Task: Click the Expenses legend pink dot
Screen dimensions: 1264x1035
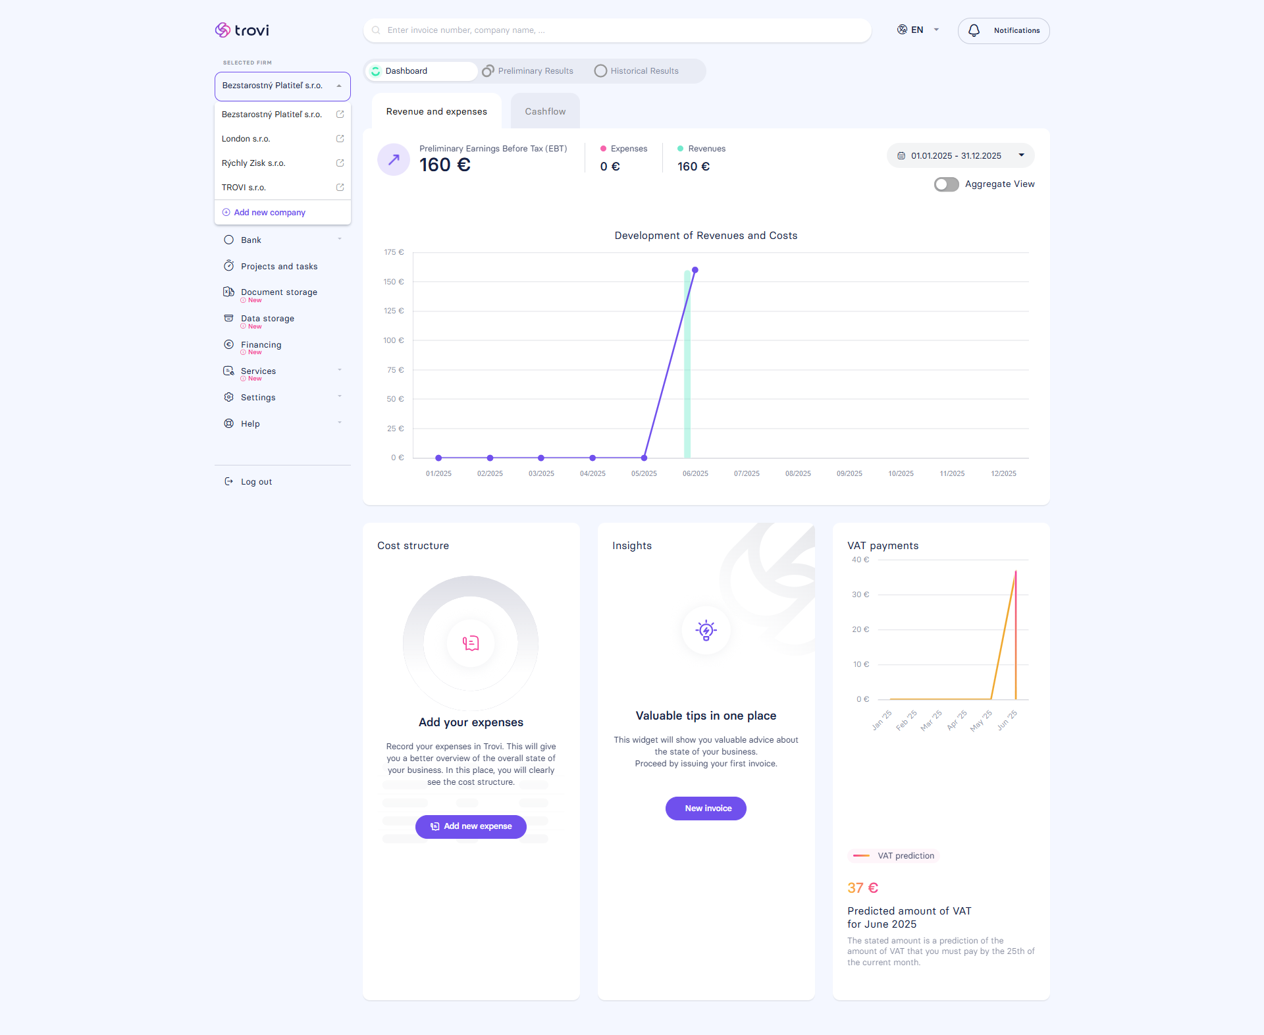Action: pyautogui.click(x=603, y=149)
